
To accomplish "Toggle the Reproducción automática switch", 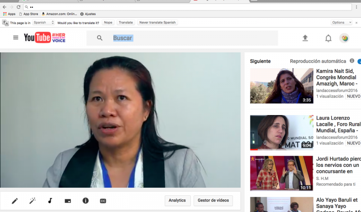I will click(x=359, y=61).
